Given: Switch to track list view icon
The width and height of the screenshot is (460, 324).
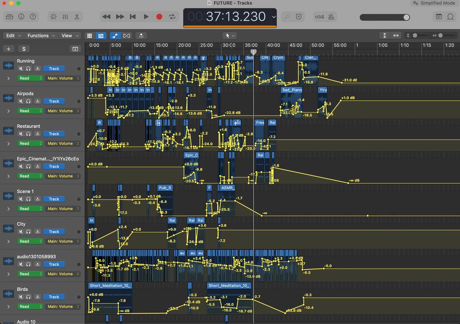Looking at the screenshot, I should coord(101,36).
